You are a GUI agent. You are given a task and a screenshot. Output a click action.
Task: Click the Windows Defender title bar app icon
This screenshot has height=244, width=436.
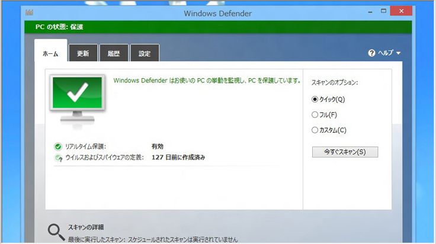point(29,12)
